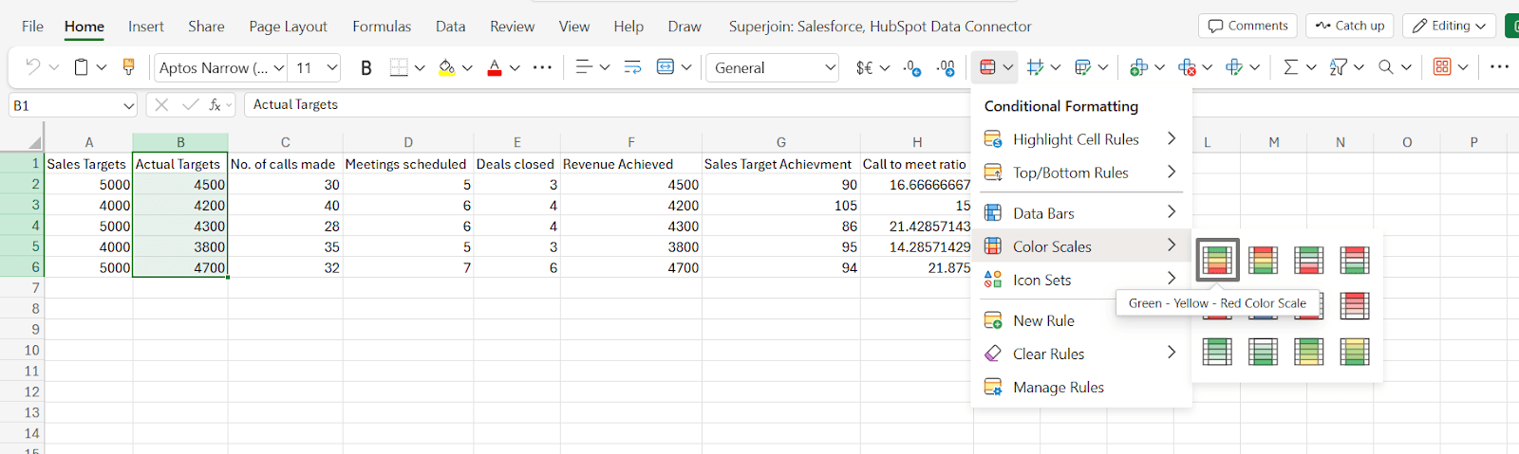
Task: Apply cell borders icon
Action: [x=399, y=67]
